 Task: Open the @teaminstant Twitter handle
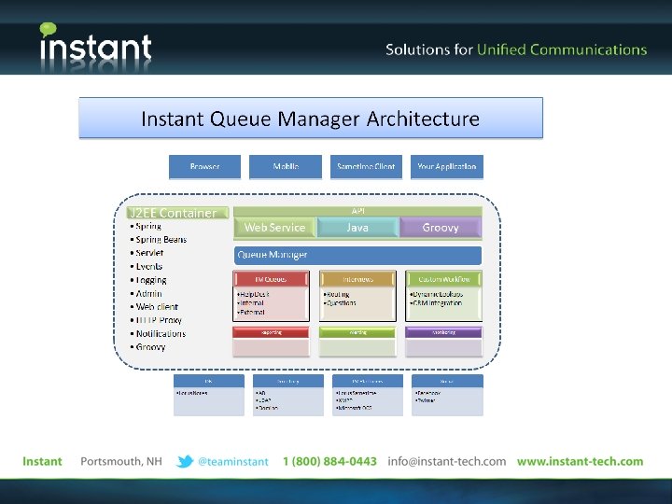tap(233, 462)
